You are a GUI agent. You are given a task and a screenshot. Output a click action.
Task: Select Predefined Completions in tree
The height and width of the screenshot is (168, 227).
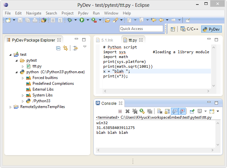point(53,84)
